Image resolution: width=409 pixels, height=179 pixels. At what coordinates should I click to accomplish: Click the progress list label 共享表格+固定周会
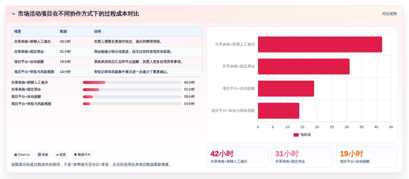26,90
